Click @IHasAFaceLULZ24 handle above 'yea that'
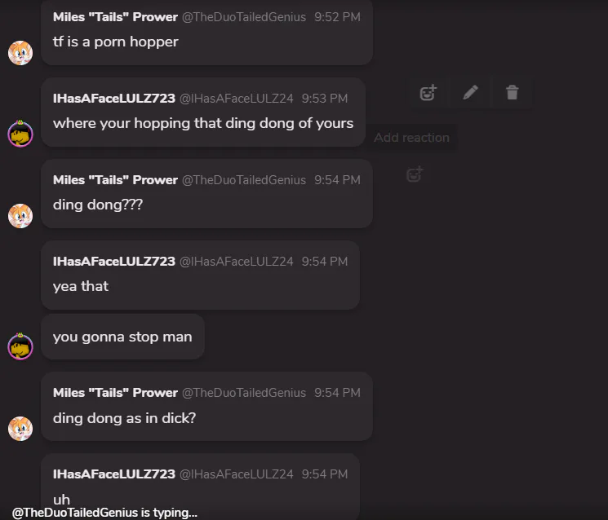The height and width of the screenshot is (520, 608). tap(237, 262)
